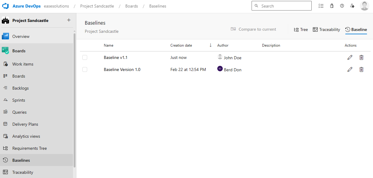Sort by Author column header
Viewport: 373px width, 178px height.
(223, 45)
